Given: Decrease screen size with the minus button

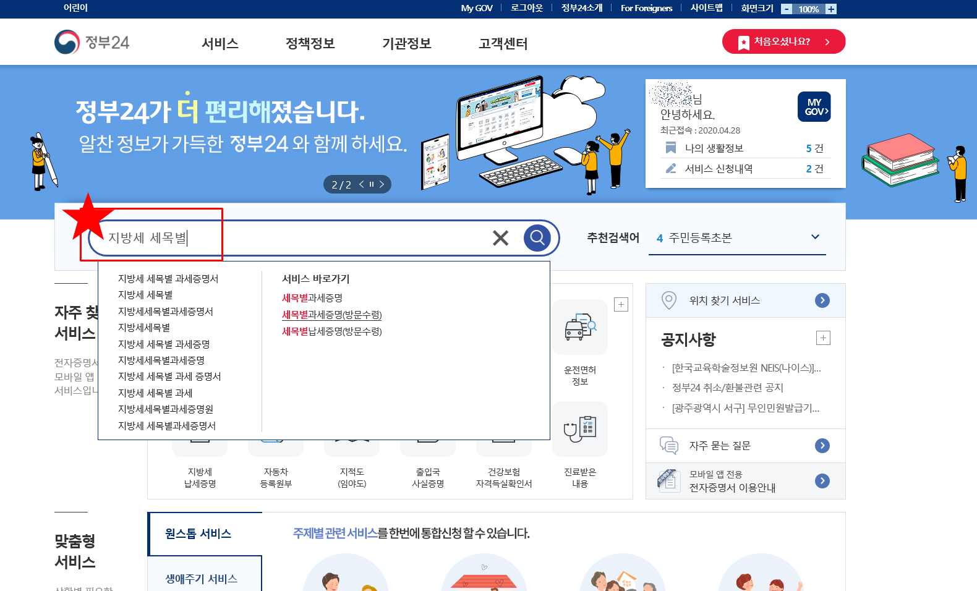Looking at the screenshot, I should (x=787, y=9).
